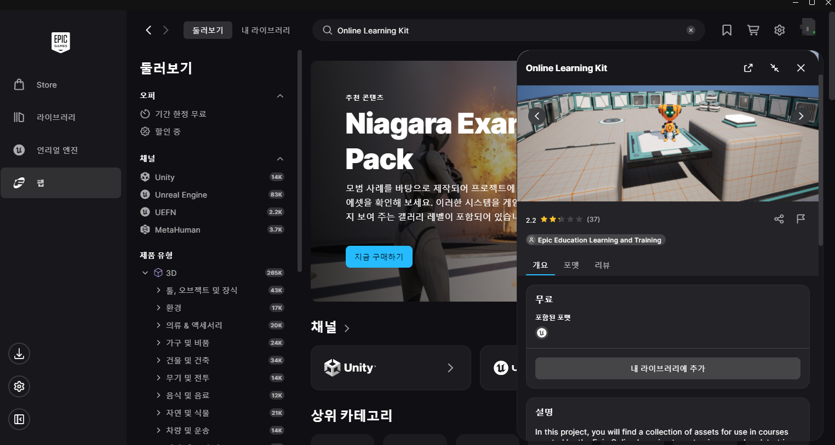This screenshot has width=835, height=445.
Task: Expand the 차량 및 운송 category
Action: 158,430
